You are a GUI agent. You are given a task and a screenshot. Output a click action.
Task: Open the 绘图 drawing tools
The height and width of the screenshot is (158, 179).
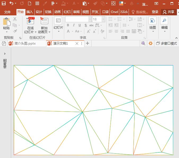152,24
